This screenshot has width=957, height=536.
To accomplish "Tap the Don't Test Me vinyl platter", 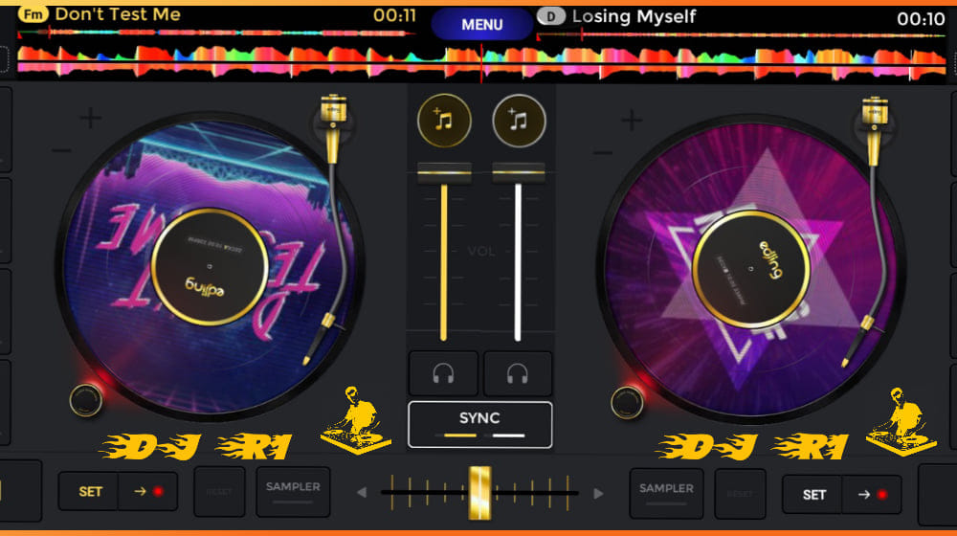I will pyautogui.click(x=210, y=266).
